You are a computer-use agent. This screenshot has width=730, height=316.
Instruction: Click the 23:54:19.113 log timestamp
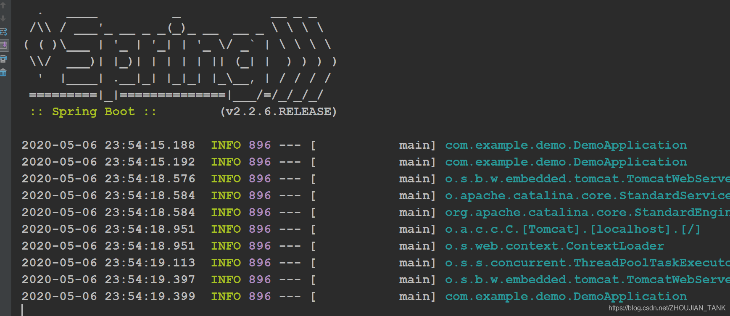coord(150,263)
